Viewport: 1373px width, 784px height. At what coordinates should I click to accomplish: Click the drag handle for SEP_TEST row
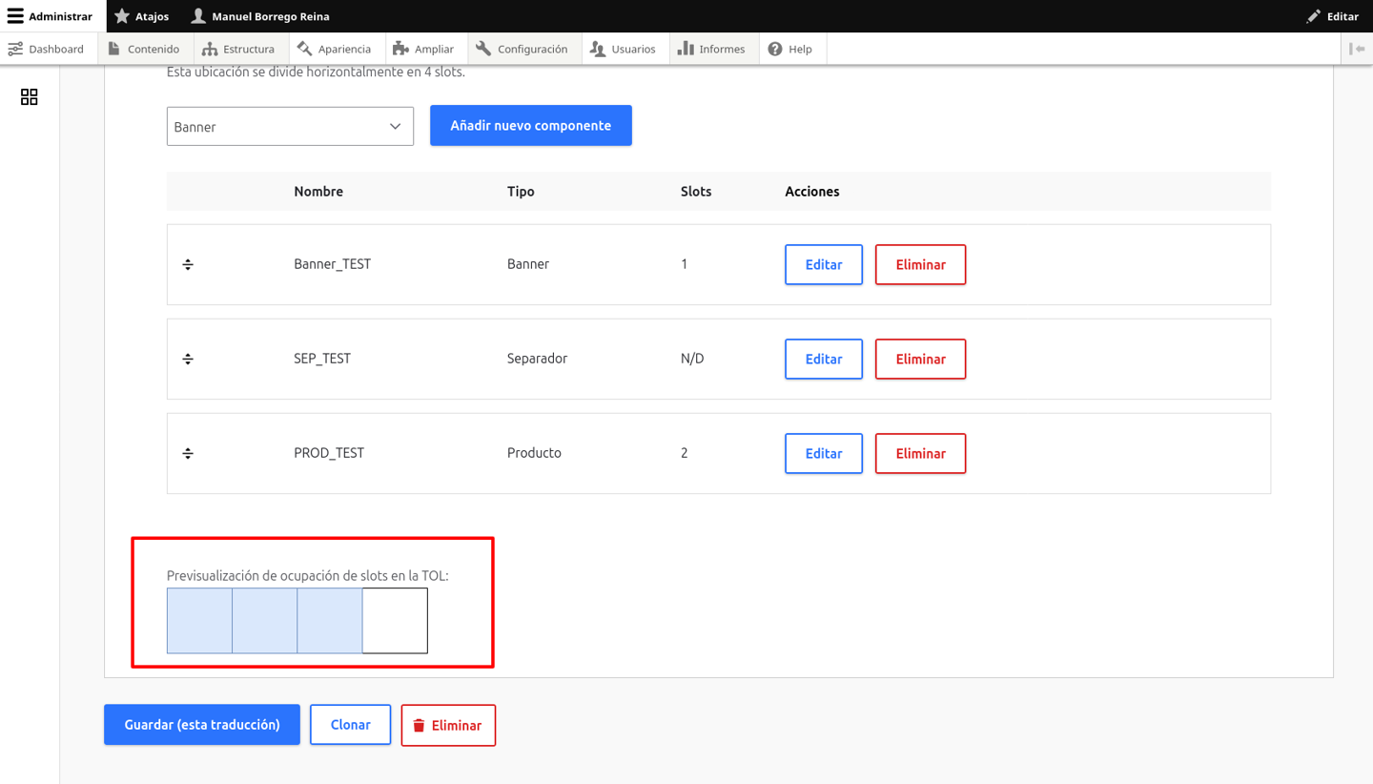tap(188, 359)
